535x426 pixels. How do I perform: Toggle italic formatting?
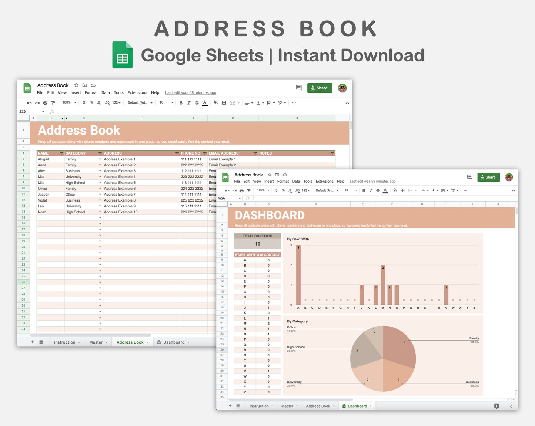click(188, 102)
